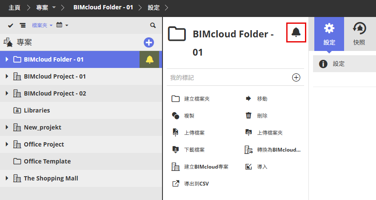Expand the BIMcloud Project - 02 tree arrow
Image resolution: width=376 pixels, height=200 pixels.
[x=7, y=93]
